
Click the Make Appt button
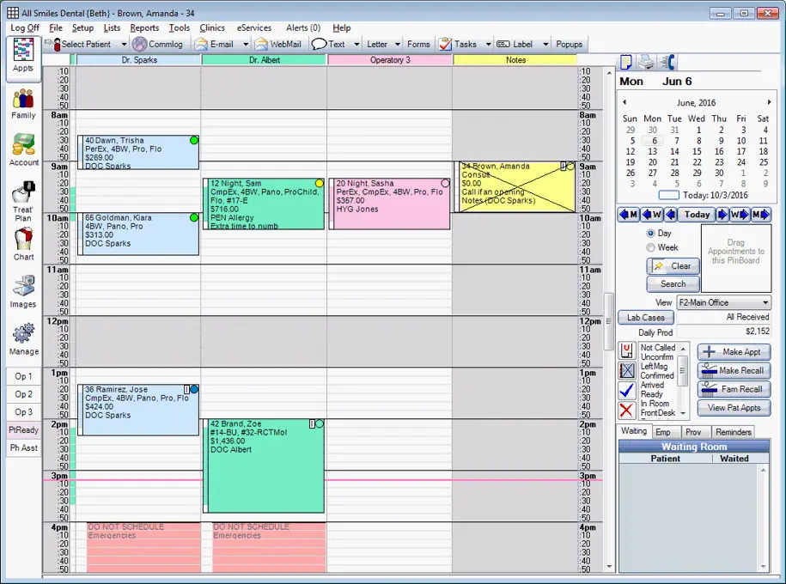pos(734,351)
